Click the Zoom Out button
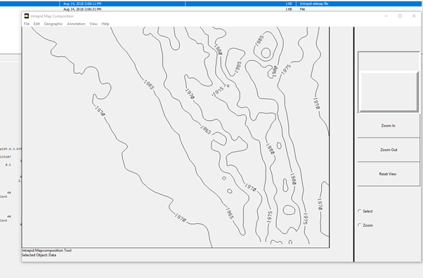423x278 pixels. pos(388,150)
